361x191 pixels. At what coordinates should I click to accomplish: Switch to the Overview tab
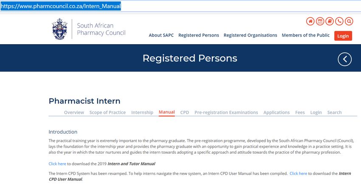(74, 112)
